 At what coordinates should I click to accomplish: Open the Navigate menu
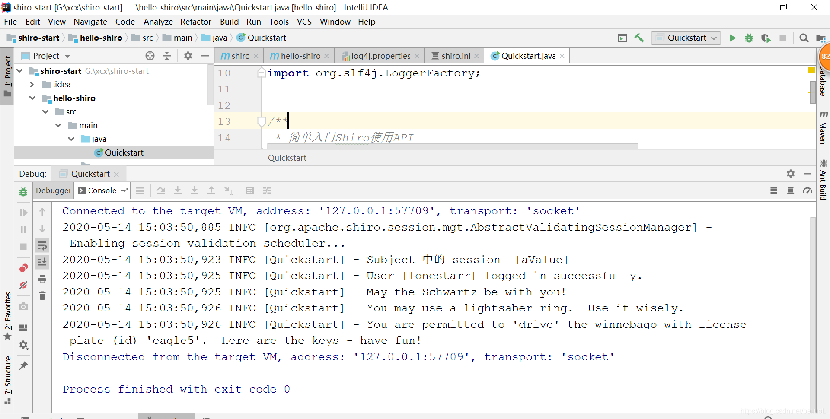tap(90, 22)
